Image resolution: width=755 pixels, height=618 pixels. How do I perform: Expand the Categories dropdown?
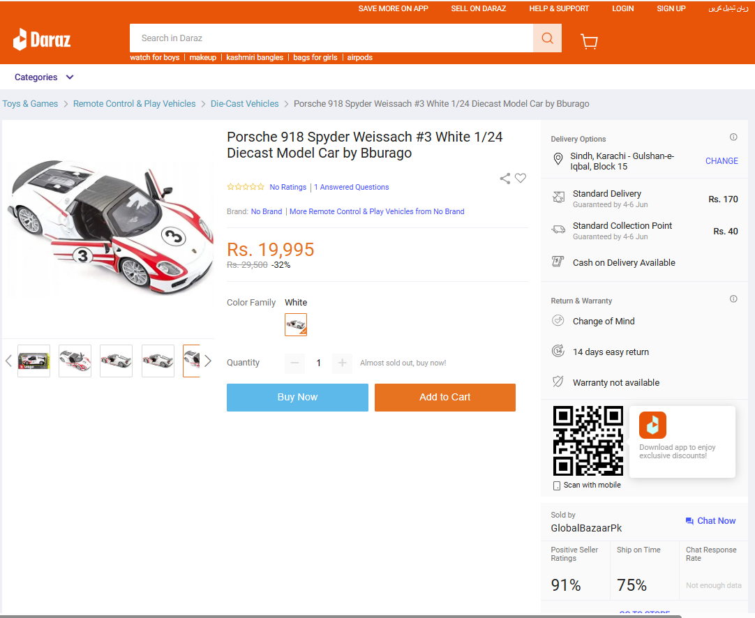pyautogui.click(x=44, y=77)
